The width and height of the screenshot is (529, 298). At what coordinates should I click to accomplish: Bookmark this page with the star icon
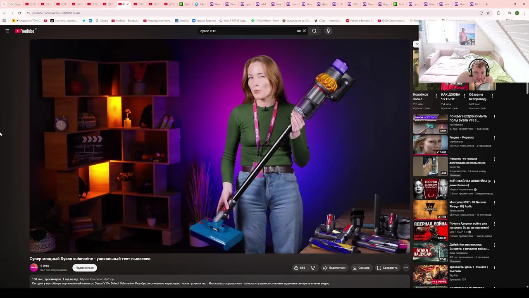click(488, 13)
